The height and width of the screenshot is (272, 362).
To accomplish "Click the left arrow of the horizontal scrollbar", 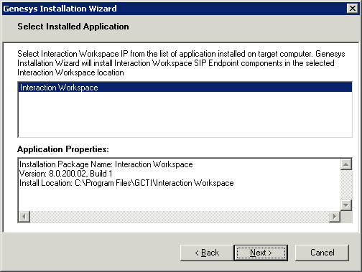I will click(x=24, y=217).
